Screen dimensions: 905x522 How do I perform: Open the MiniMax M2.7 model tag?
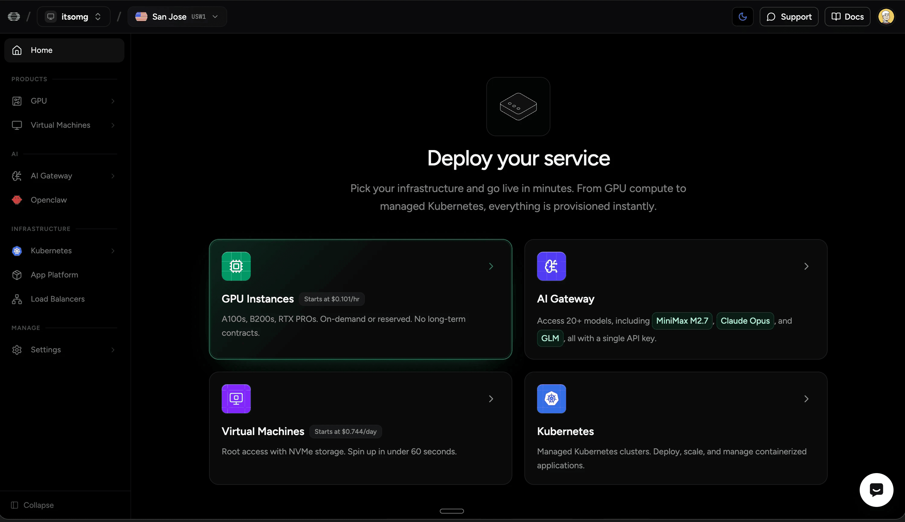coord(681,321)
